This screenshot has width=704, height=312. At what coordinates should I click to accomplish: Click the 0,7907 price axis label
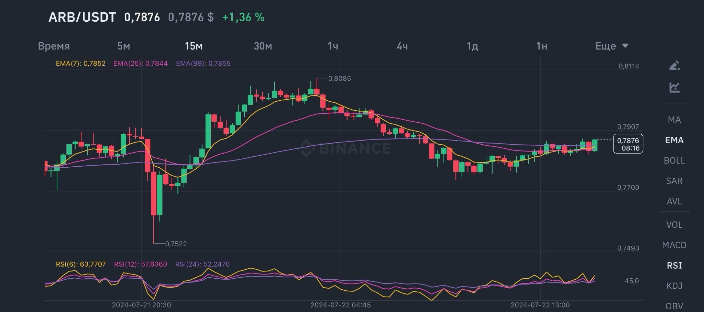coord(628,127)
